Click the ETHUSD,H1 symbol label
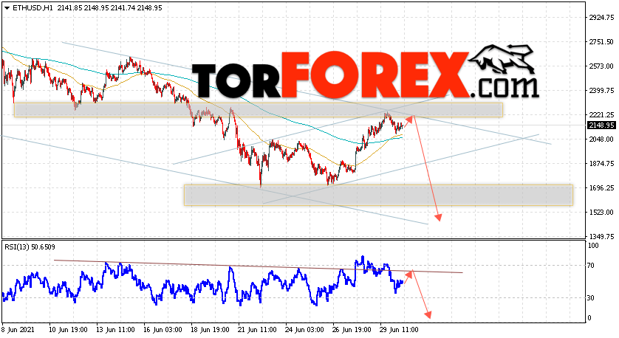The width and height of the screenshot is (619, 338). (33, 8)
